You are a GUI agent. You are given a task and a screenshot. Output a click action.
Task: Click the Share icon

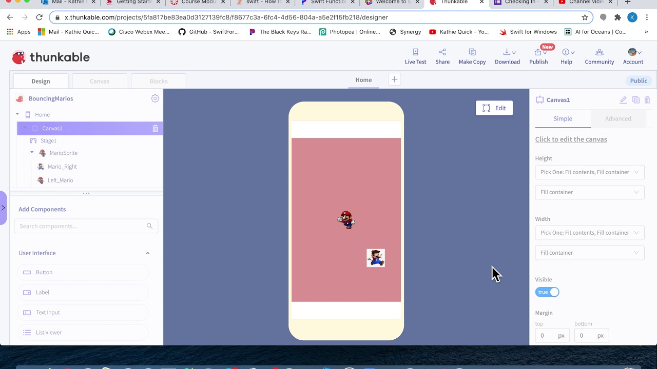pos(442,52)
